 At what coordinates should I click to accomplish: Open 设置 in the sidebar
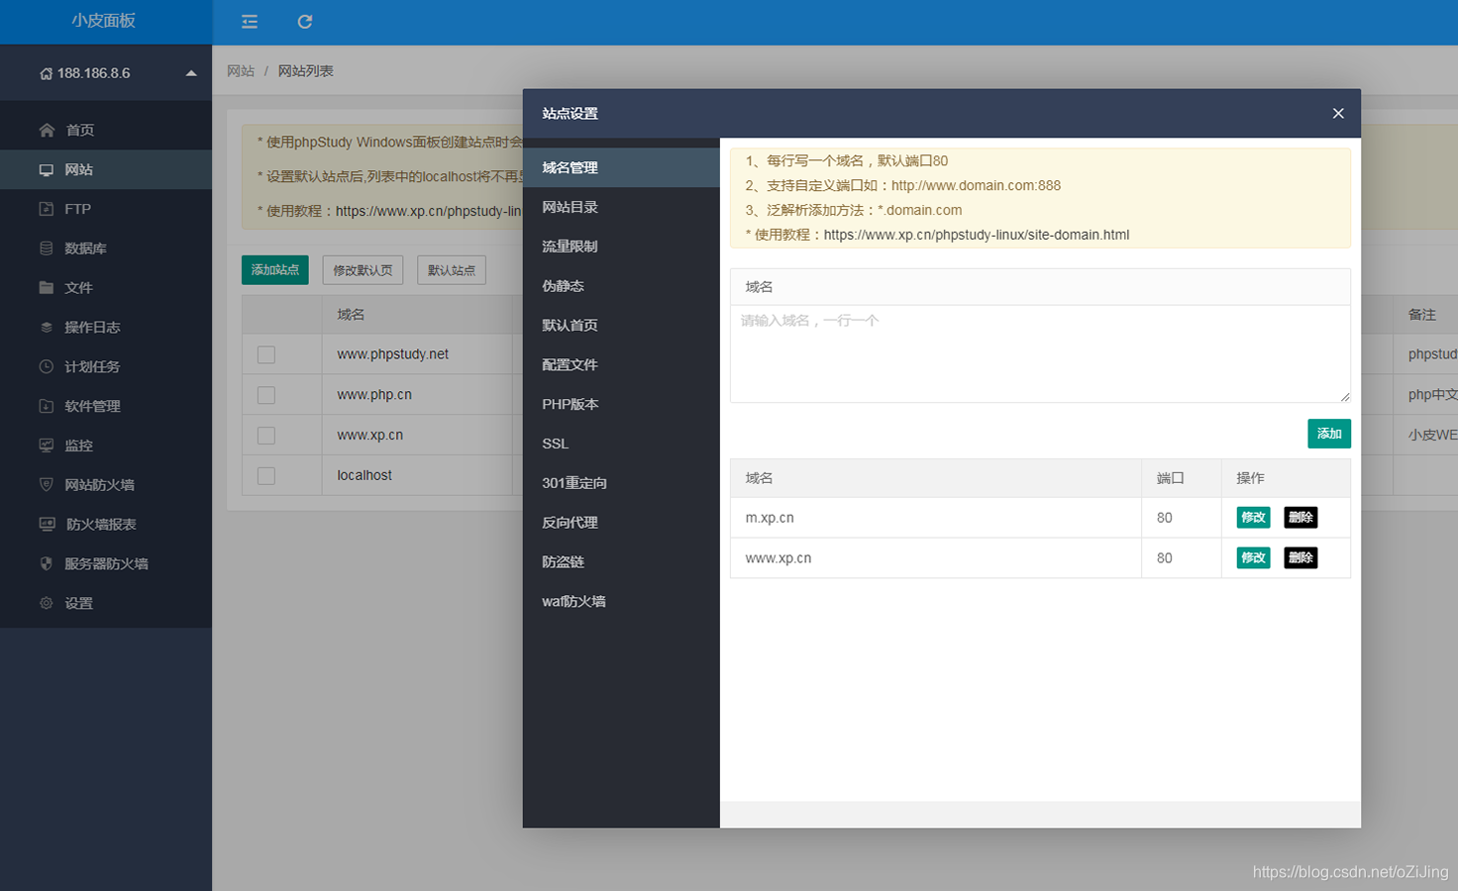(106, 603)
